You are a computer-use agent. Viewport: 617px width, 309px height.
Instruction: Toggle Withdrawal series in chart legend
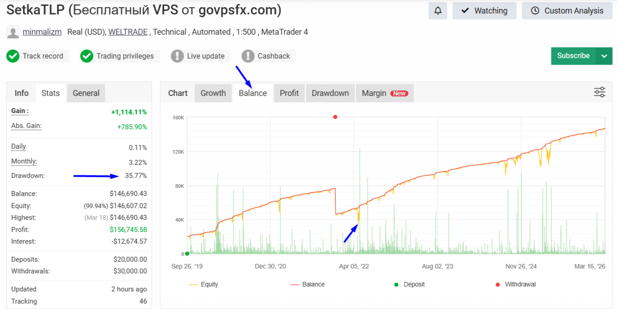pyautogui.click(x=516, y=284)
